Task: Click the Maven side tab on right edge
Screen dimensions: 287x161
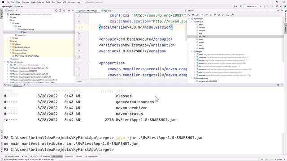Action: click(x=285, y=29)
